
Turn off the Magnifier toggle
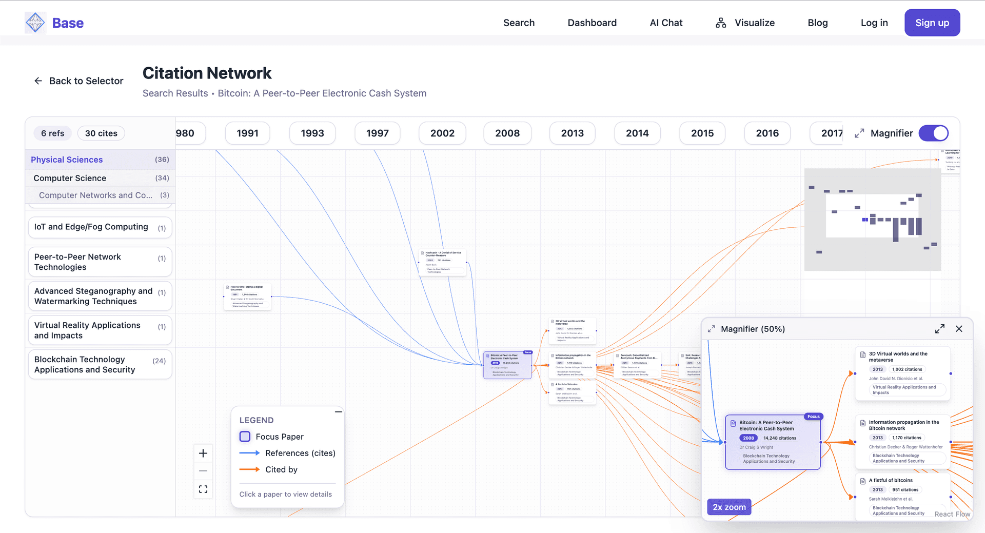933,133
